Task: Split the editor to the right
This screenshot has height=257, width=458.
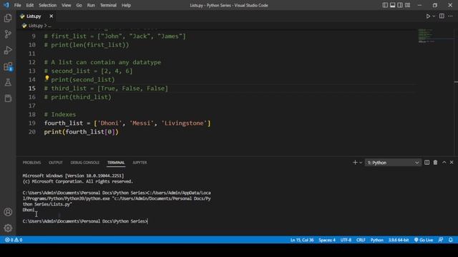Action: (442, 16)
